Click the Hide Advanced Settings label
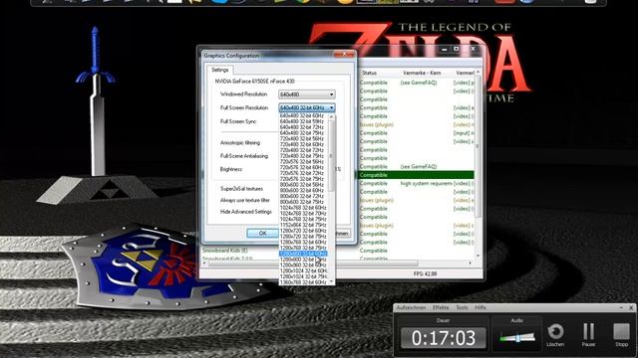This screenshot has height=358, width=638. (x=246, y=212)
